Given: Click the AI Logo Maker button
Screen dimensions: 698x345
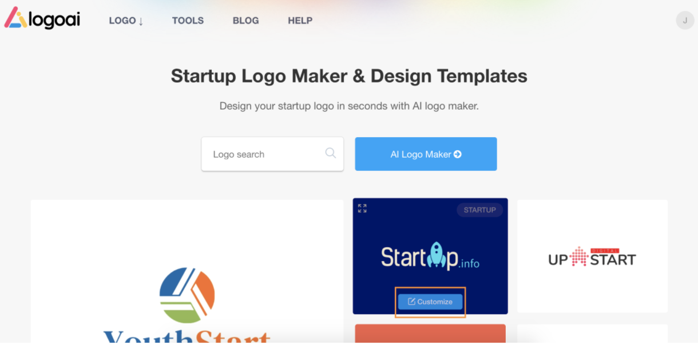Looking at the screenshot, I should 426,154.
